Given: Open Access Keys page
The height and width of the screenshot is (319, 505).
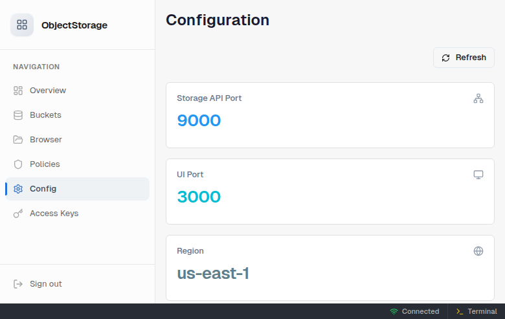Looking at the screenshot, I should click(x=54, y=214).
